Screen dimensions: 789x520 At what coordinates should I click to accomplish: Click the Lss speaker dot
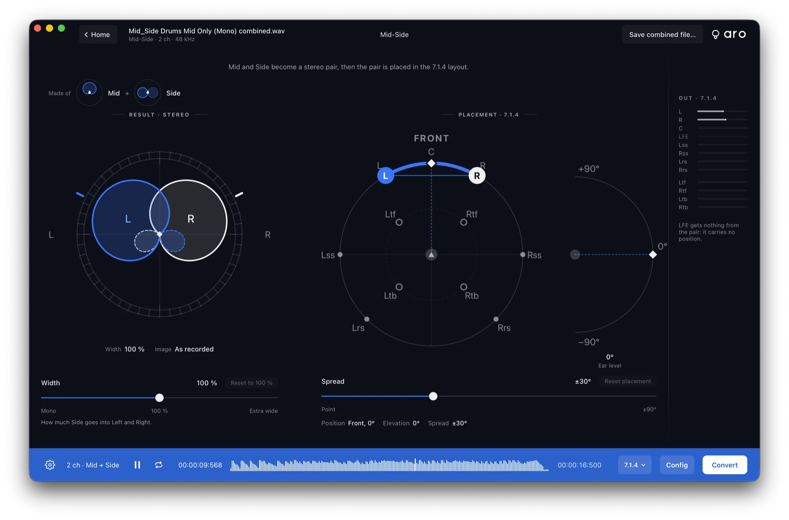click(340, 255)
